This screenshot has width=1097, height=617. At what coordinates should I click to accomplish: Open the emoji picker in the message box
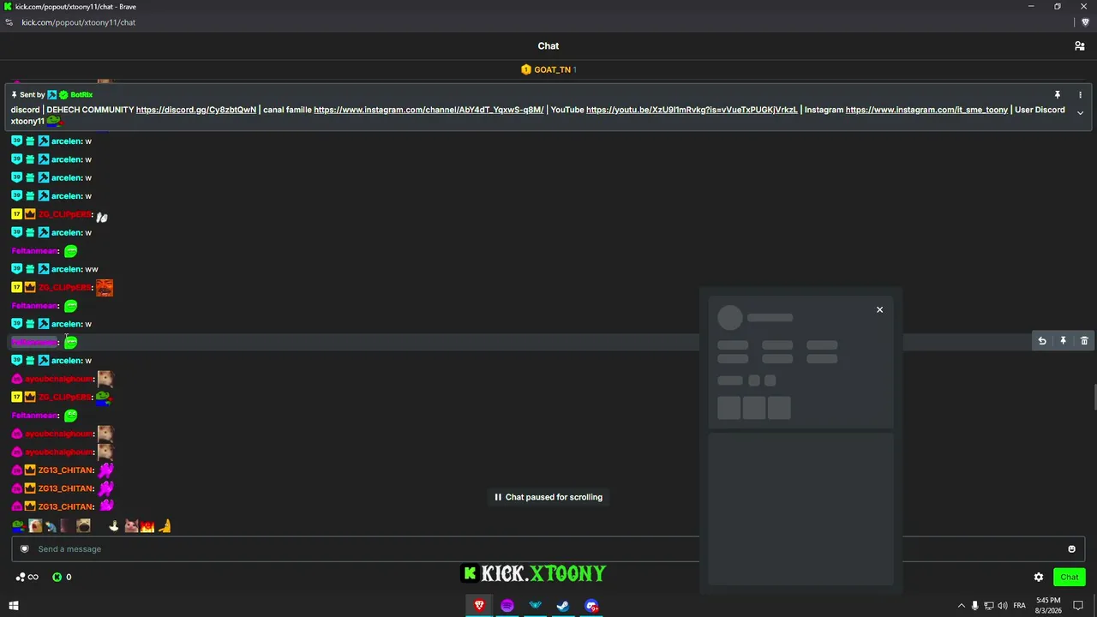pyautogui.click(x=1071, y=549)
